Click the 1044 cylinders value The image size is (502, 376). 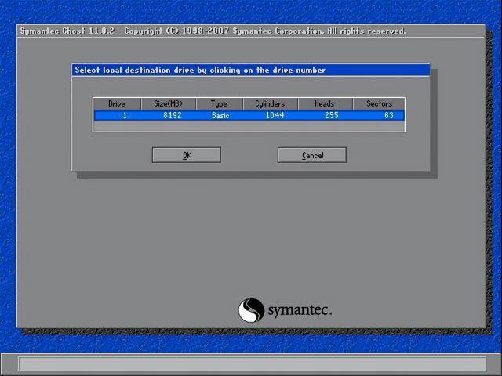click(x=275, y=115)
